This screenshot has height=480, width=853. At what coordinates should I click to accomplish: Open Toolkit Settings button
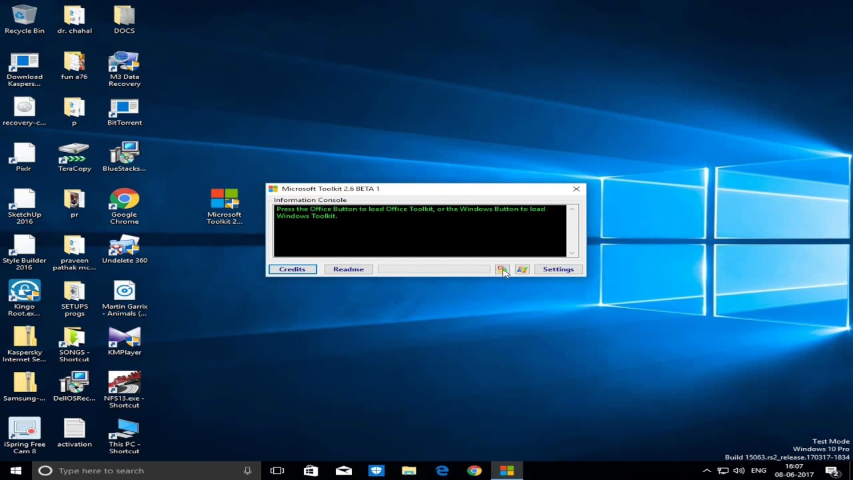point(558,269)
